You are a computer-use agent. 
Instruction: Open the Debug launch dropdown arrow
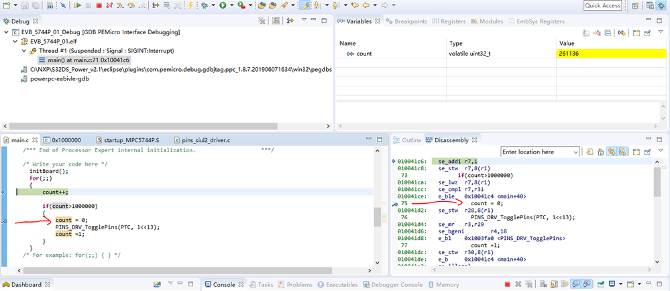(x=212, y=5)
